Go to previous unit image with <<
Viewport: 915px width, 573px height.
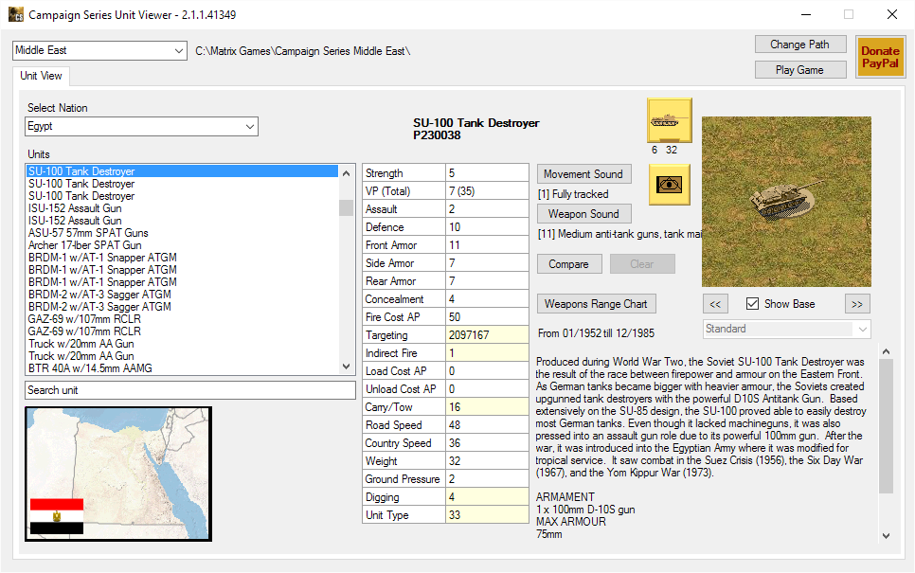[x=715, y=304]
